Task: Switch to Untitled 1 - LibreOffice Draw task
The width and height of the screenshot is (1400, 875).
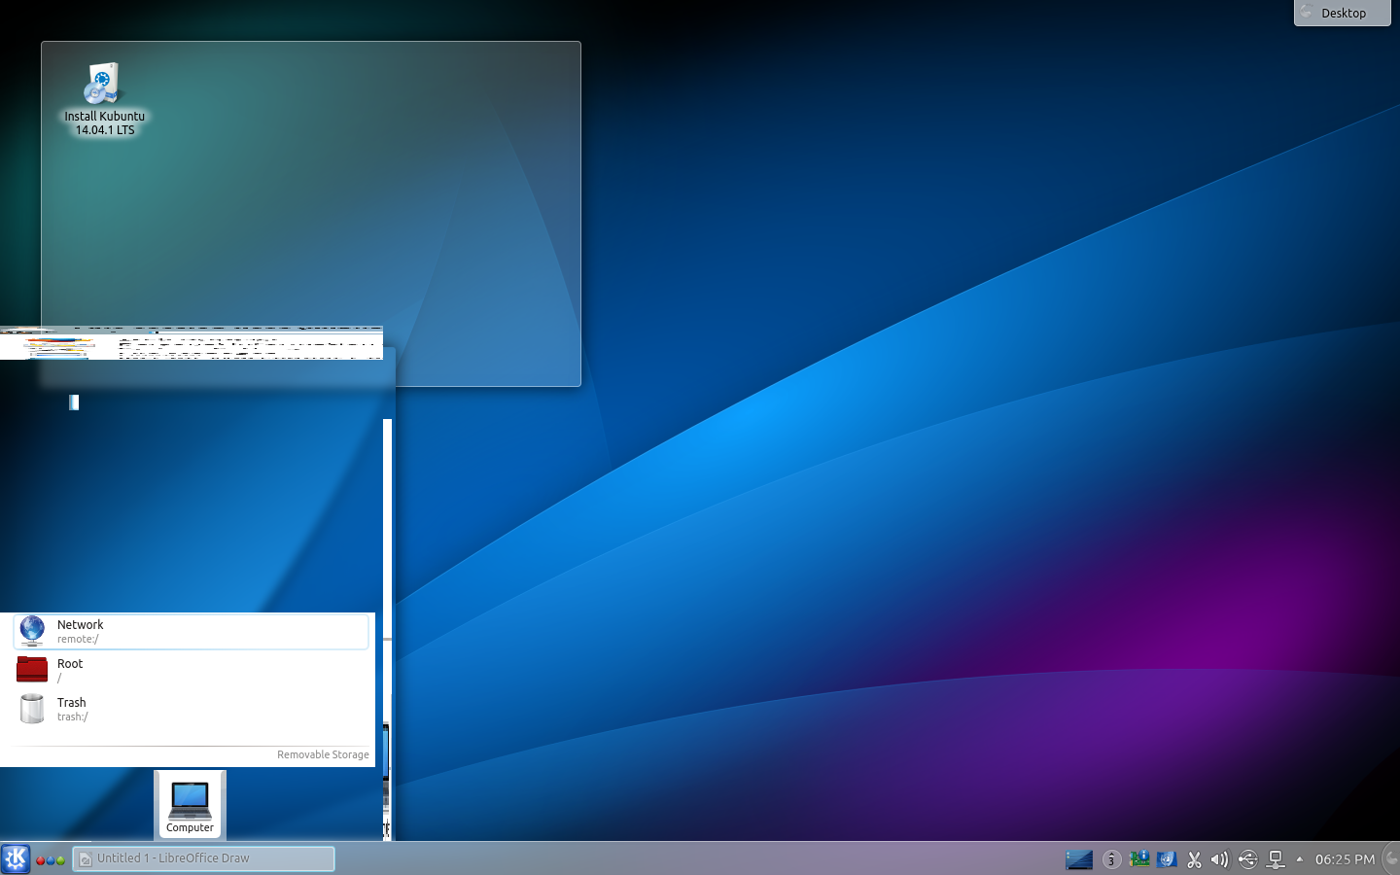Action: click(x=203, y=858)
